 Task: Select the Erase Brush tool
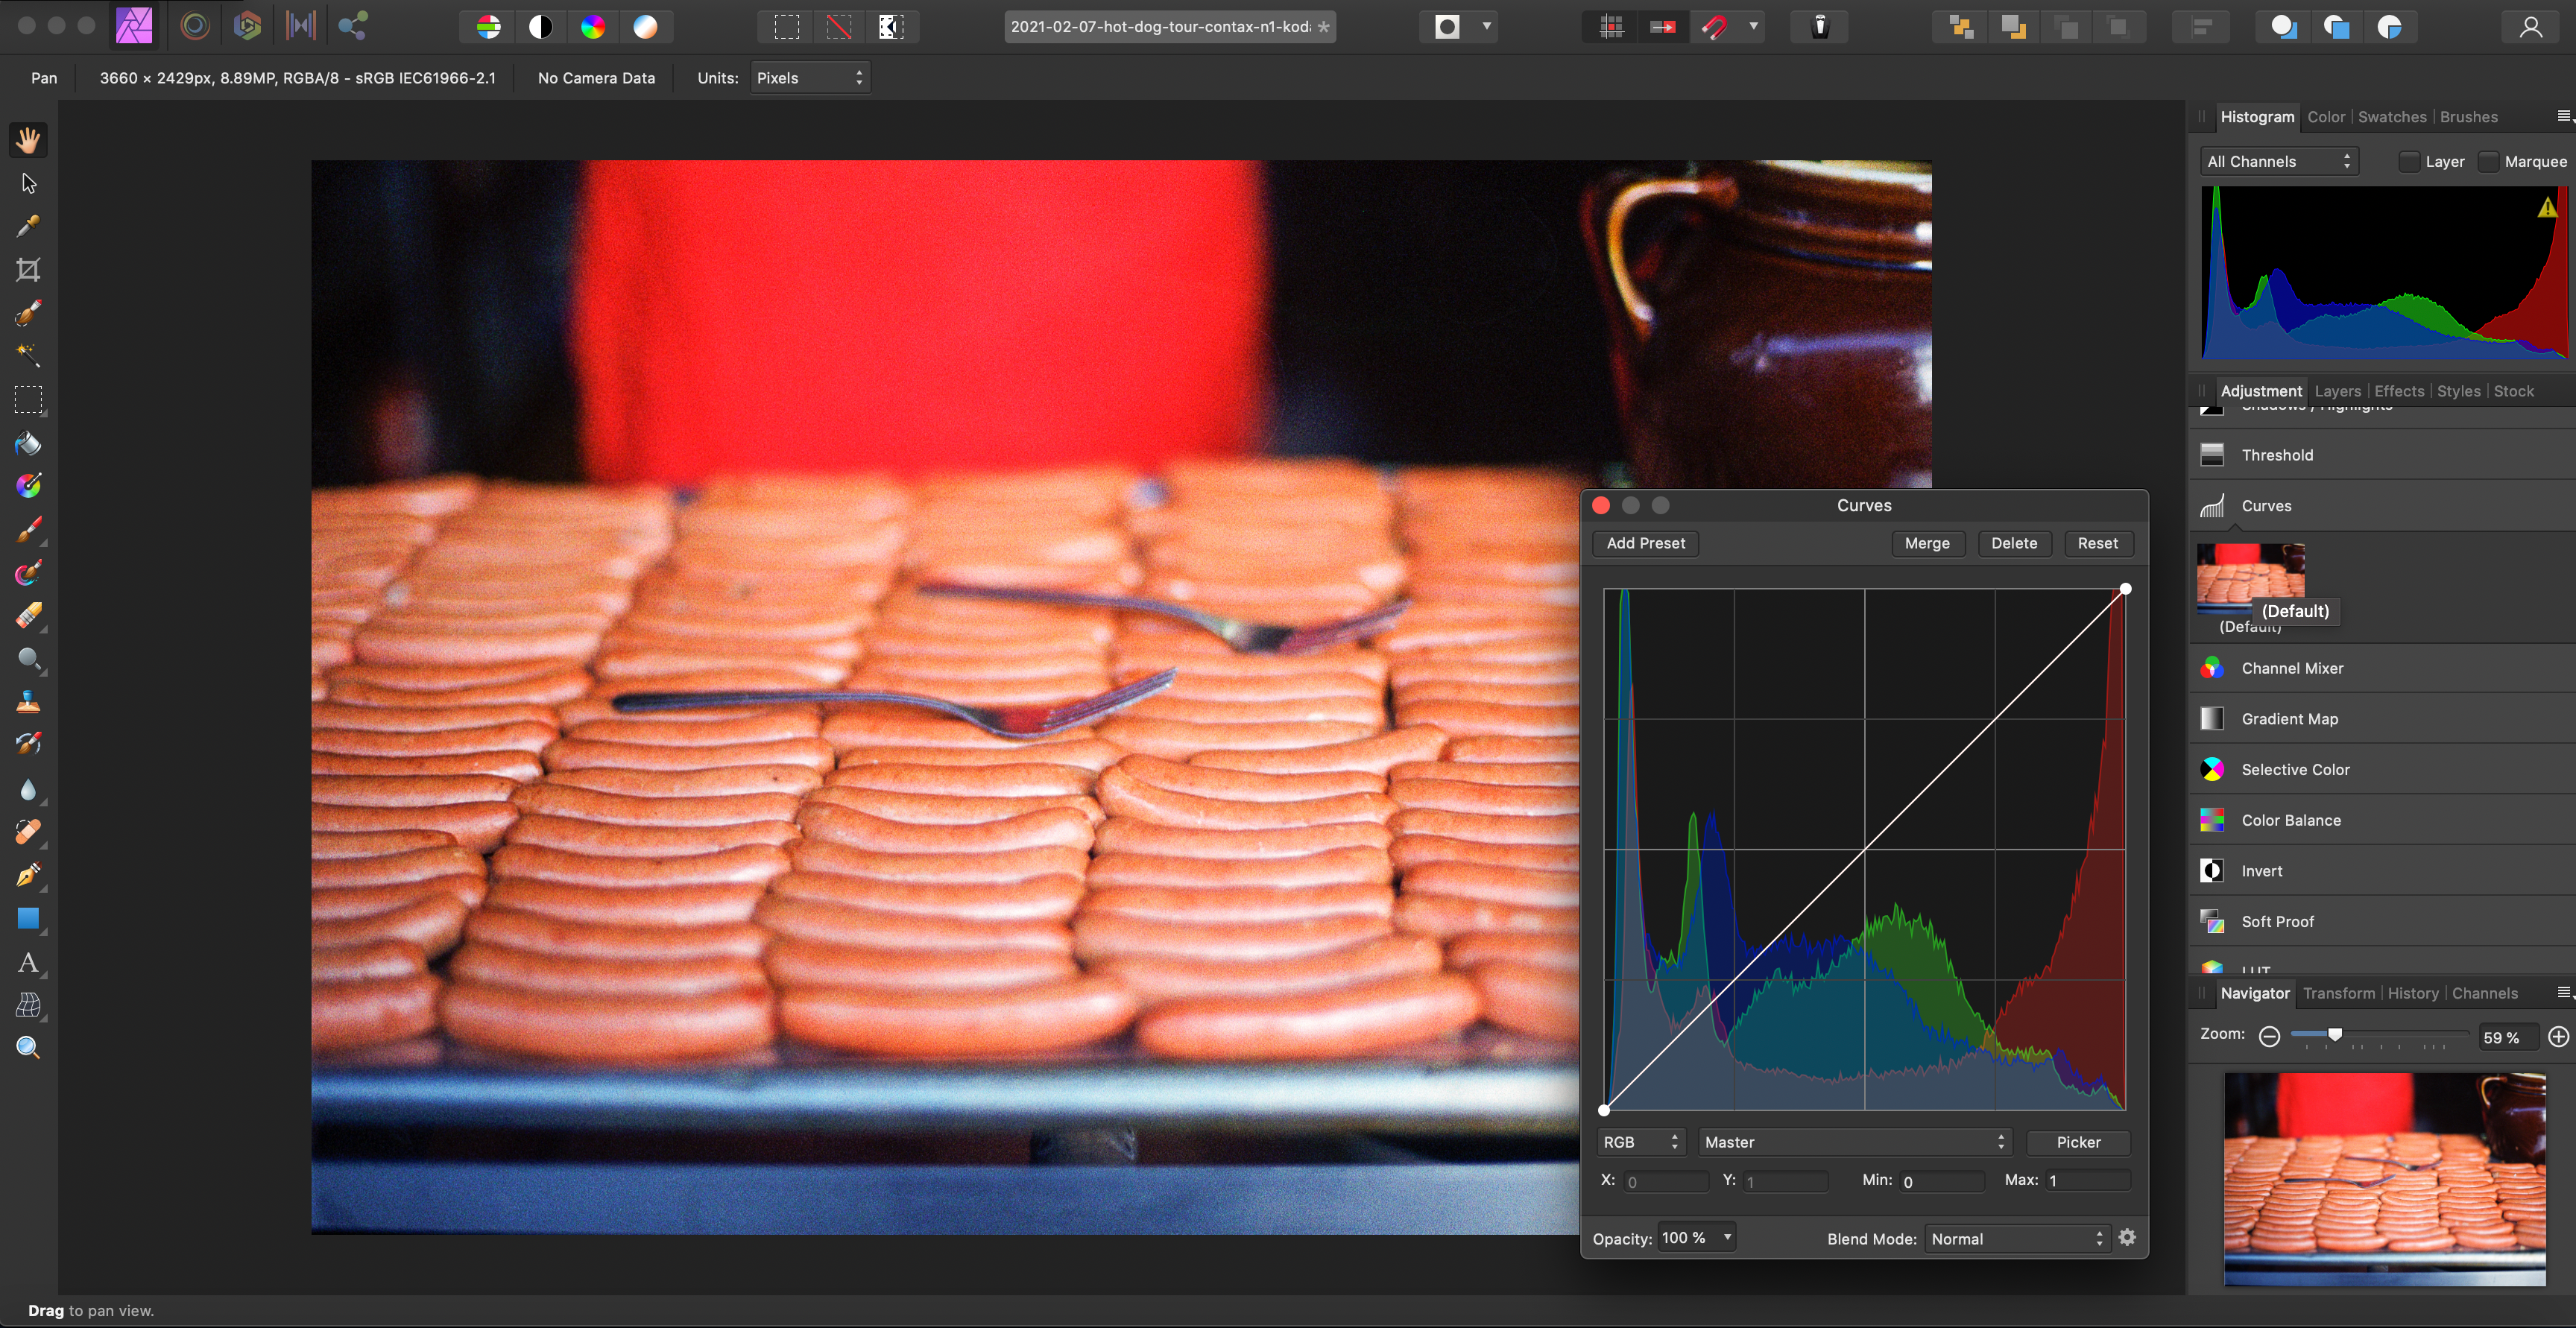[x=28, y=616]
